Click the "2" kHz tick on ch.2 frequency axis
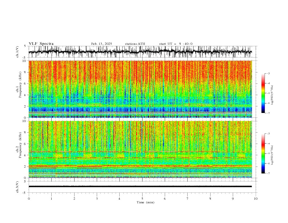This screenshot has height=223, width=288. pyautogui.click(x=25, y=167)
